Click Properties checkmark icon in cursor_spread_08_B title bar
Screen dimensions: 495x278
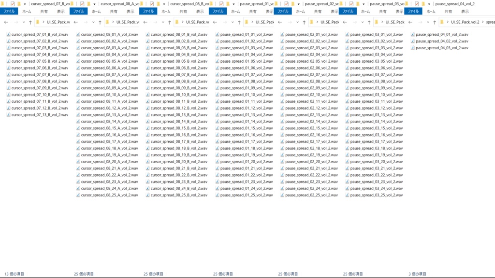[x=152, y=4]
